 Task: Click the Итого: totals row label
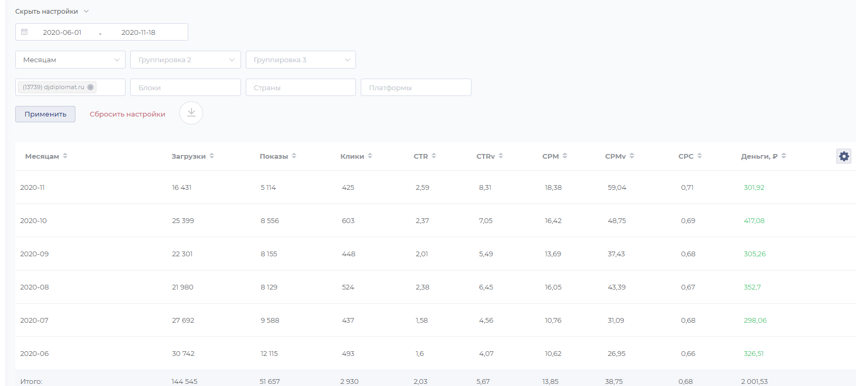pos(31,382)
